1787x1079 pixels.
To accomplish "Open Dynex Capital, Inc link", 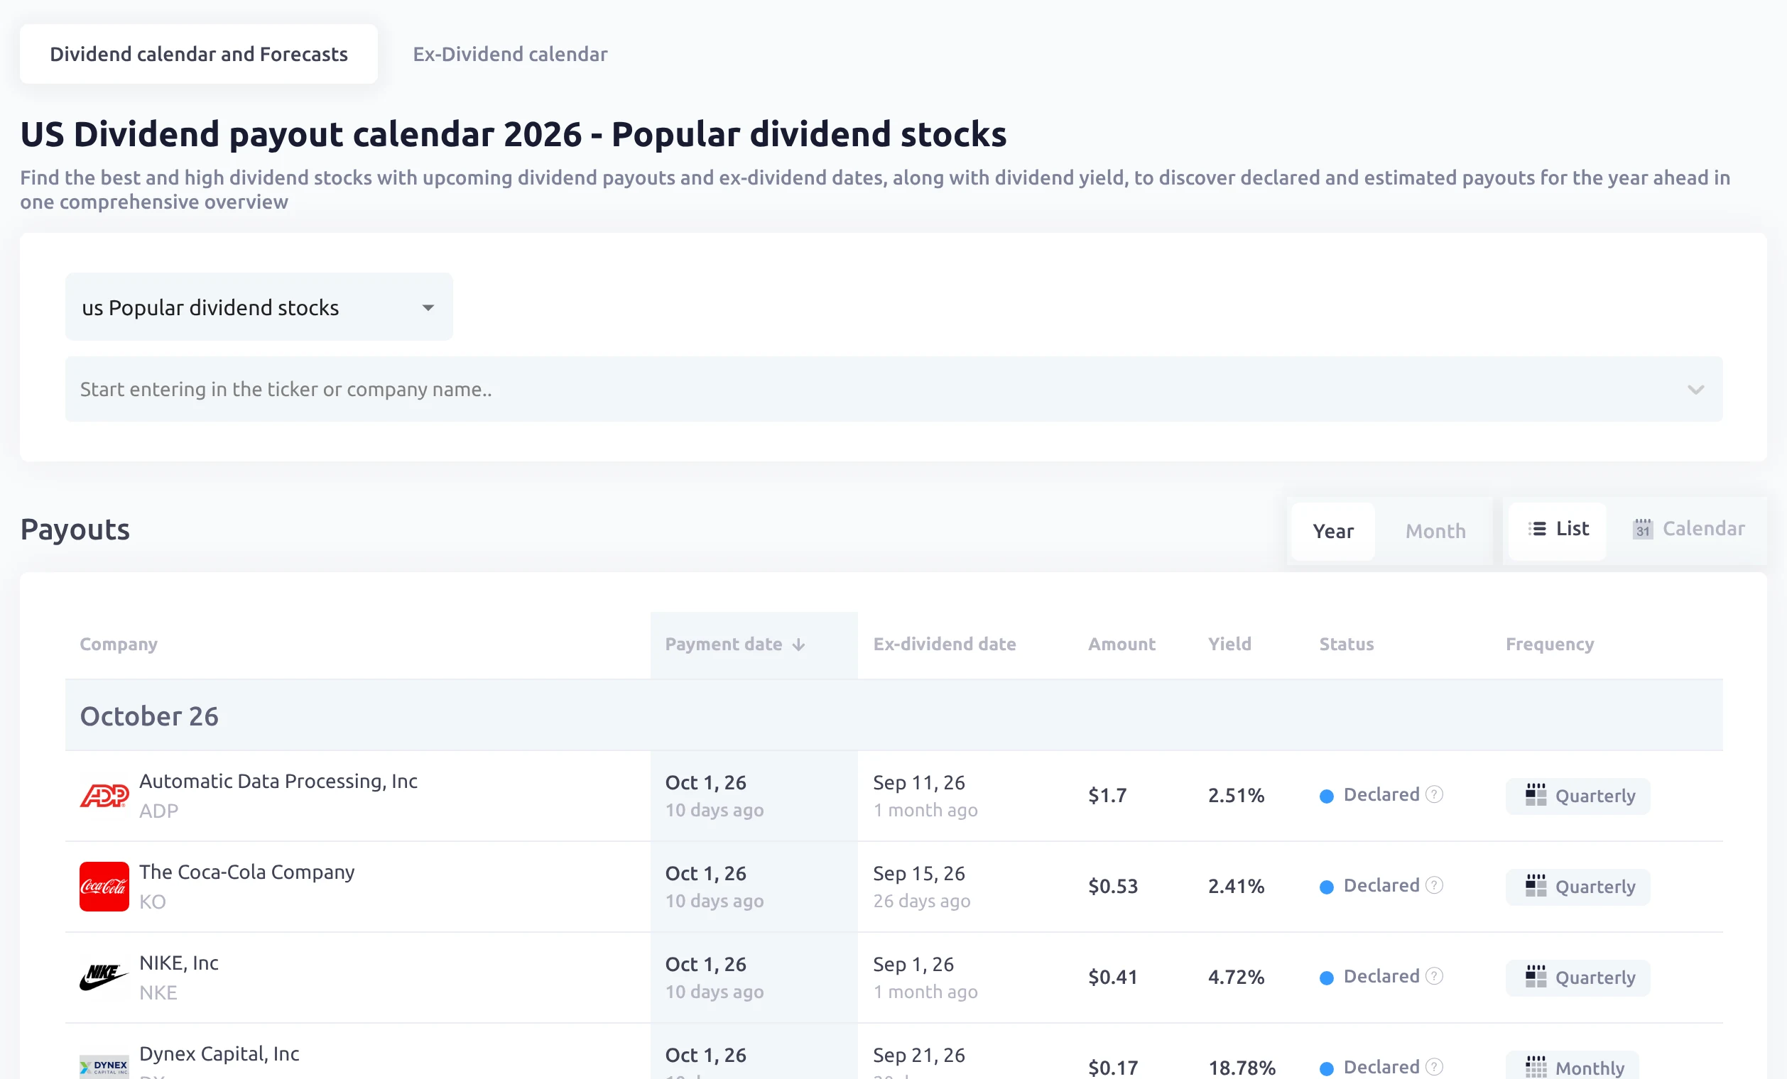I will [x=219, y=1053].
